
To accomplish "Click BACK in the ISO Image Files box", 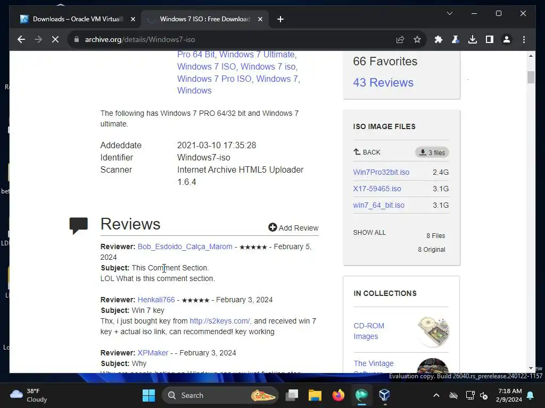I will pyautogui.click(x=367, y=152).
